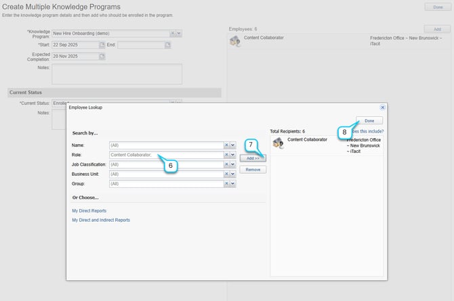Click the Current Status section header
This screenshot has height=301, width=454.
coord(115,93)
